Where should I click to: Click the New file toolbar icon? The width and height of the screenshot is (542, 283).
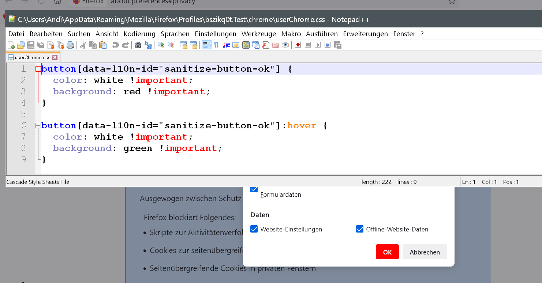click(x=11, y=45)
